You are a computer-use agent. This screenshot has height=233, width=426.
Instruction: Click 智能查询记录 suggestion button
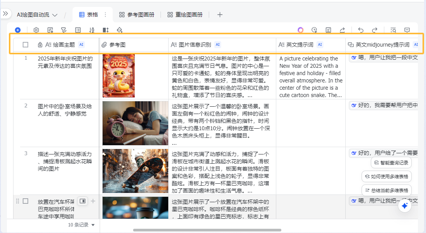pos(391,163)
